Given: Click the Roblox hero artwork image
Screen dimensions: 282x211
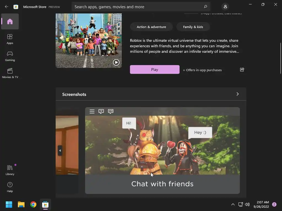Looking at the screenshot, I should 88,41.
